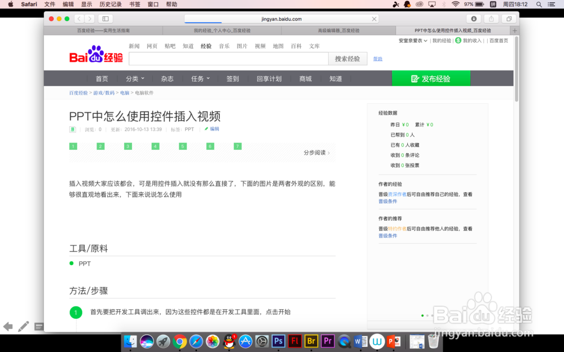Screen dimensions: 564x352
Task: Open the 分类 dropdown in nav bar
Action: coord(135,79)
